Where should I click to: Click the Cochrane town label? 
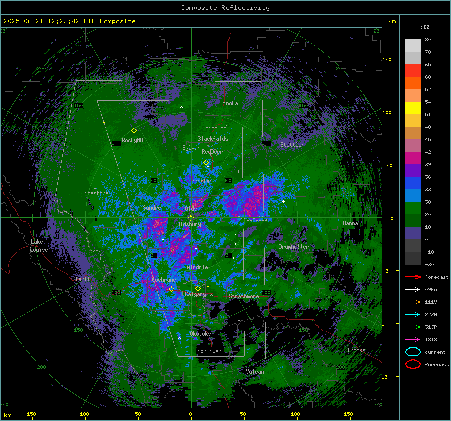point(164,280)
